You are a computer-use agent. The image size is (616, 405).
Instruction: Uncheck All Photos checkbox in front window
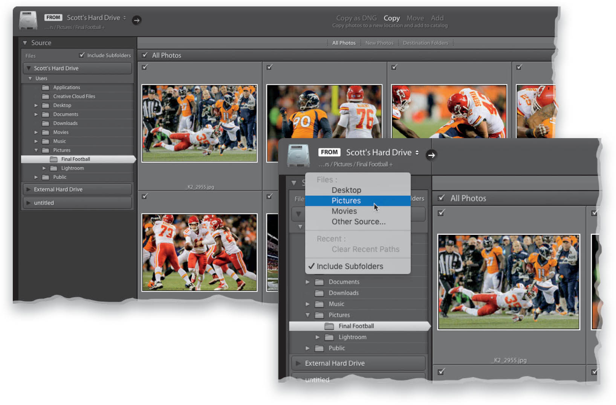click(441, 198)
